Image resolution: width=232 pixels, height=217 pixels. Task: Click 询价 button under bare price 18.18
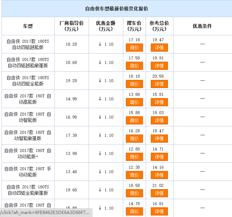click(134, 84)
